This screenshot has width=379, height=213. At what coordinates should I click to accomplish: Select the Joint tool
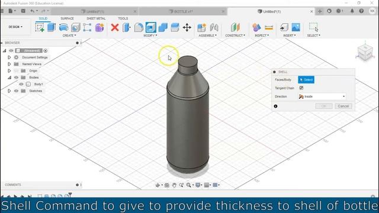pyautogui.click(x=214, y=27)
